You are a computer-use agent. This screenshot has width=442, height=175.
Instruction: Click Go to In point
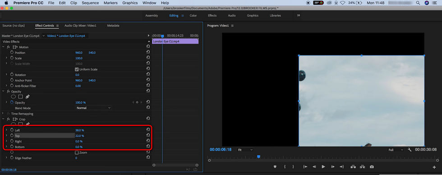point(305,167)
